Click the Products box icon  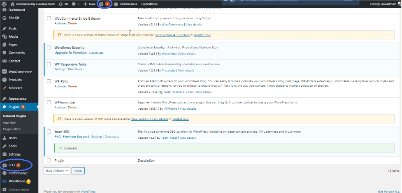[x=4, y=80]
